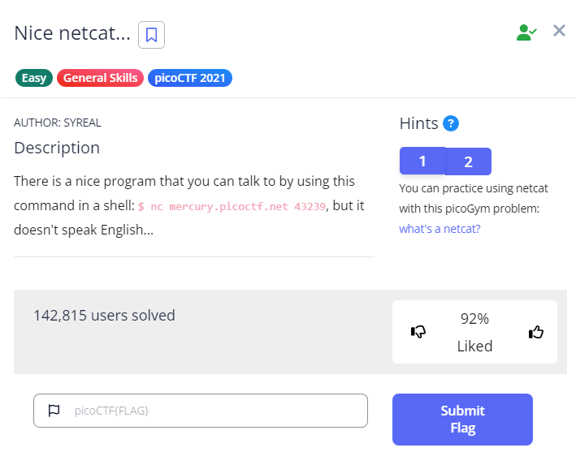Select the Easy difficulty tag
576x465 pixels.
pos(33,78)
